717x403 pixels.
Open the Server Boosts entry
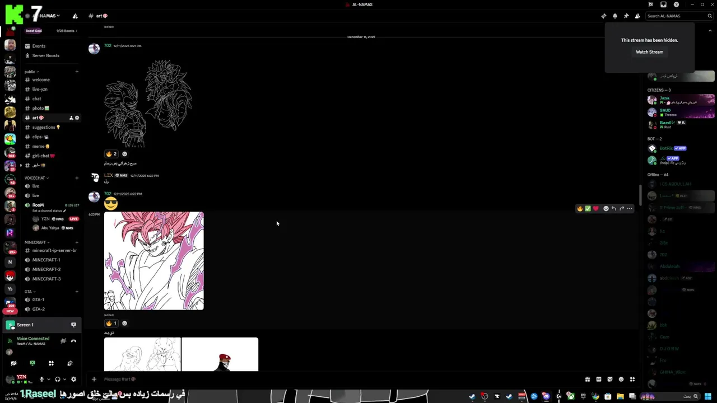45,55
